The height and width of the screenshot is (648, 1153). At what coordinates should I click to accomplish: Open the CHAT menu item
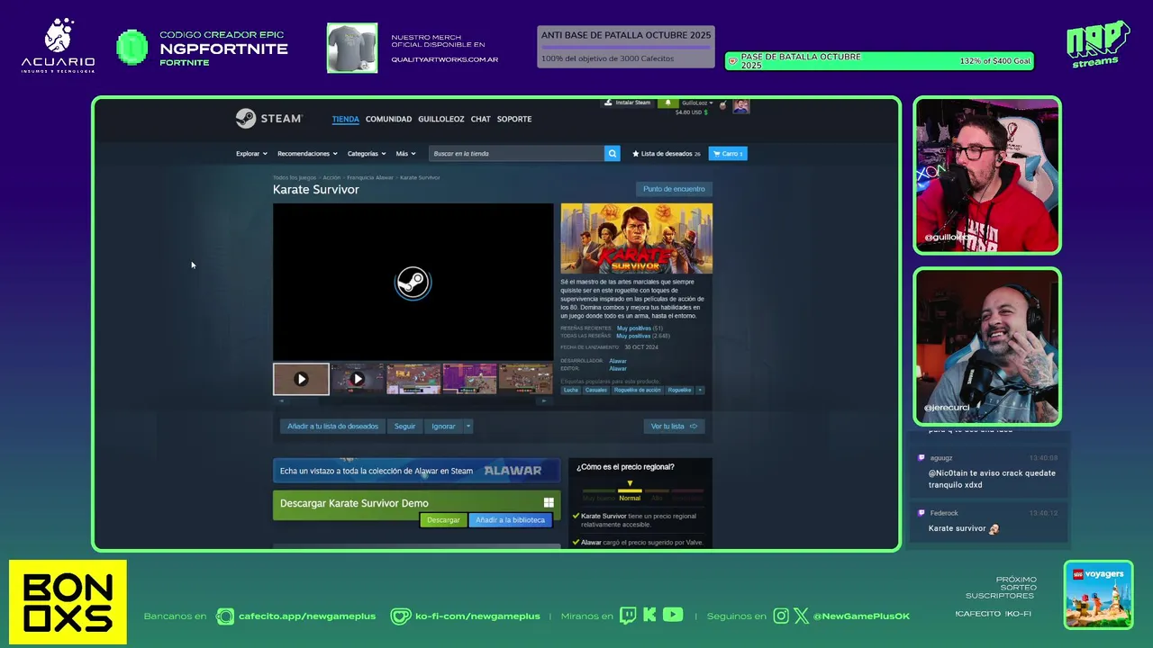coord(481,119)
